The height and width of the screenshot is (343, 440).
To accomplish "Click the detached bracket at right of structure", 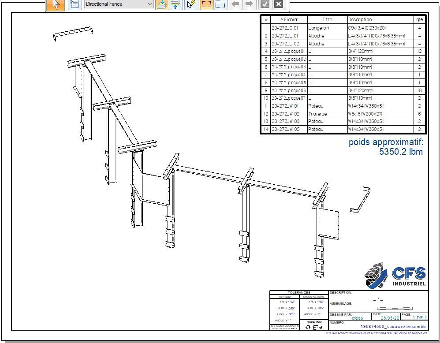I will point(360,199).
